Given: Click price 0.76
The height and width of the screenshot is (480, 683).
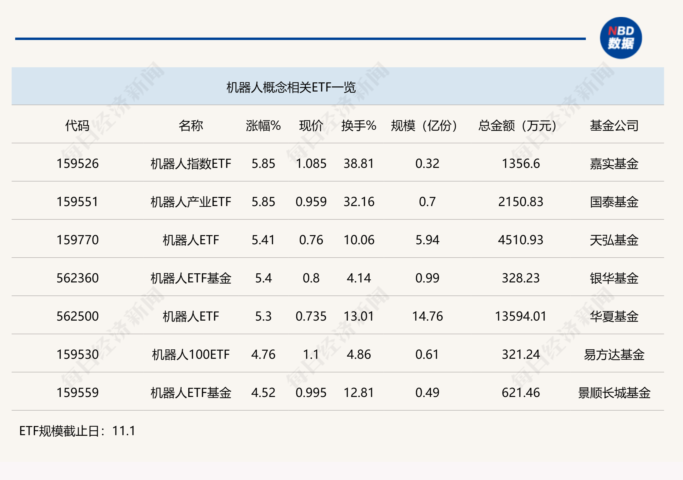Looking at the screenshot, I should [x=311, y=240].
